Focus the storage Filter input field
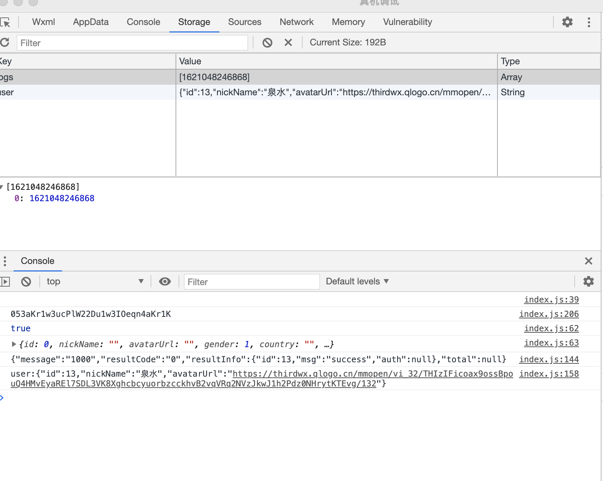This screenshot has width=603, height=481. (132, 43)
